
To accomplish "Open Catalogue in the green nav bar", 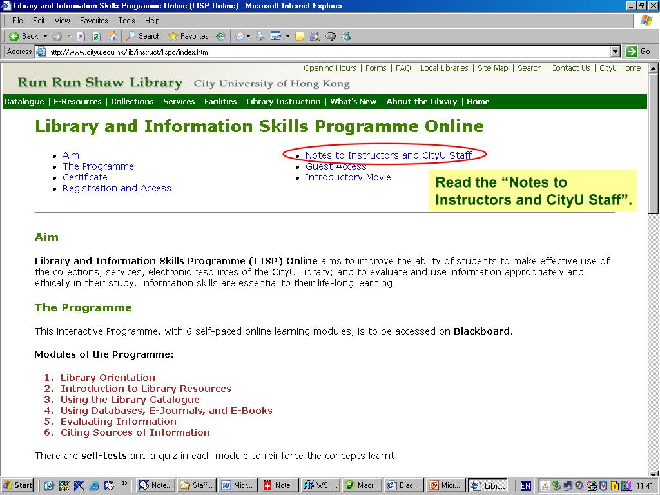I will [24, 101].
